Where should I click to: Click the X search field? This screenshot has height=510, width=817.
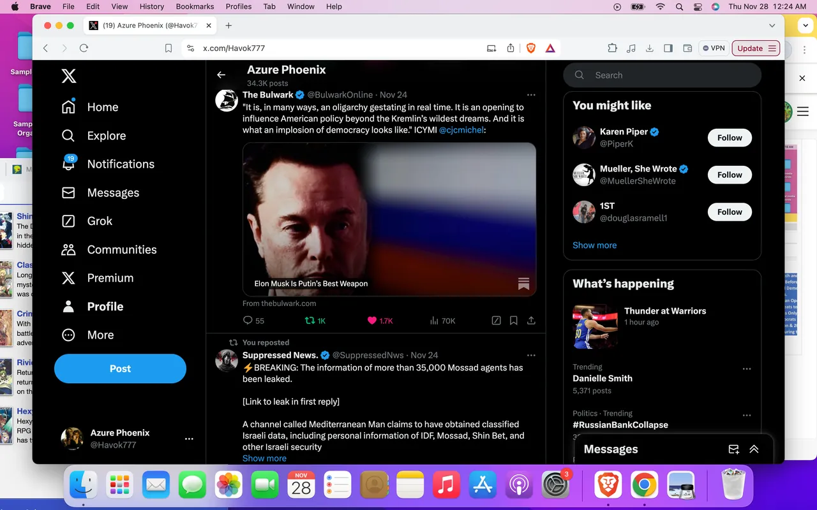[662, 75]
